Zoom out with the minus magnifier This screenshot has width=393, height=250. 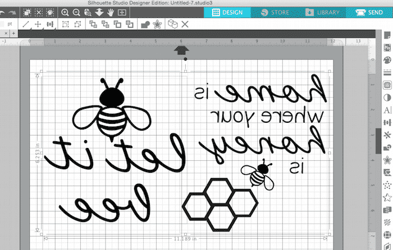pos(76,12)
